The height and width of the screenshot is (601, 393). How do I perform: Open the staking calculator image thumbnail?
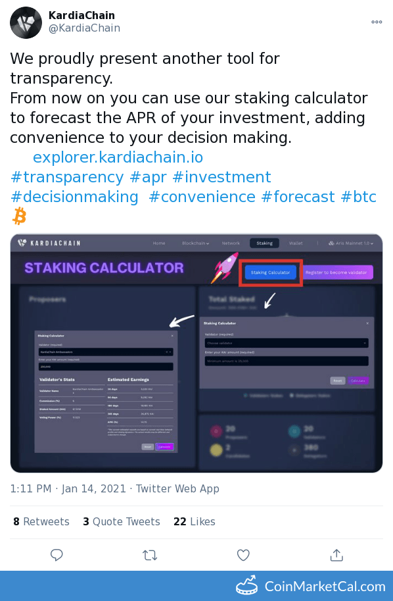tap(196, 353)
